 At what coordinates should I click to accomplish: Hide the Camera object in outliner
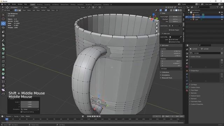point(222,15)
